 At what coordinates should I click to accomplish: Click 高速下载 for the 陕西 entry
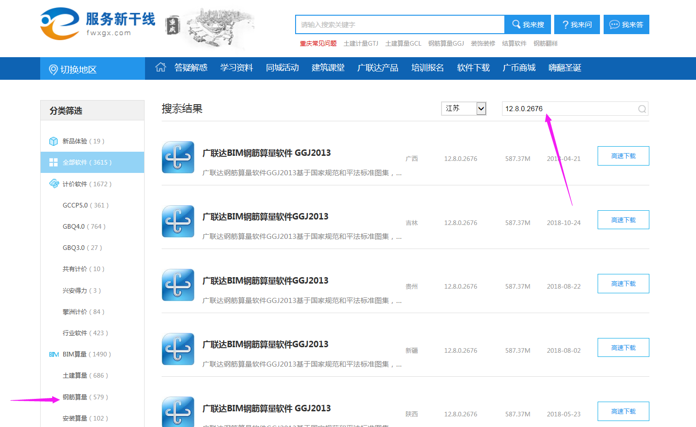623,411
